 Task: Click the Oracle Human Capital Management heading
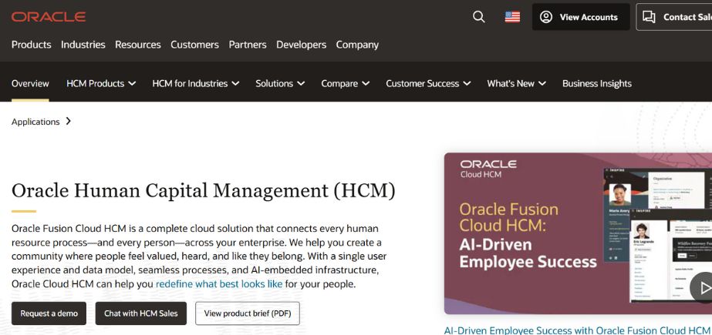pyautogui.click(x=203, y=191)
